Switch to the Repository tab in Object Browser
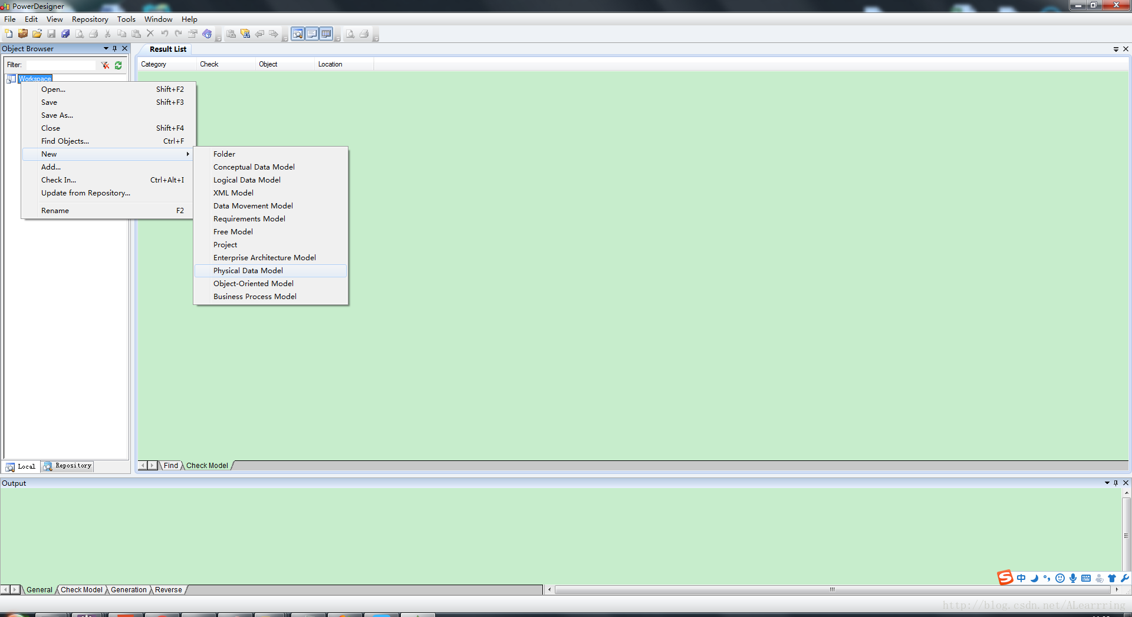Image resolution: width=1132 pixels, height=617 pixels. pos(67,466)
